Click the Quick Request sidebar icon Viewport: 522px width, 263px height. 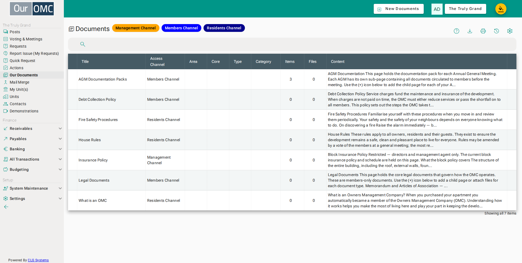pos(6,61)
